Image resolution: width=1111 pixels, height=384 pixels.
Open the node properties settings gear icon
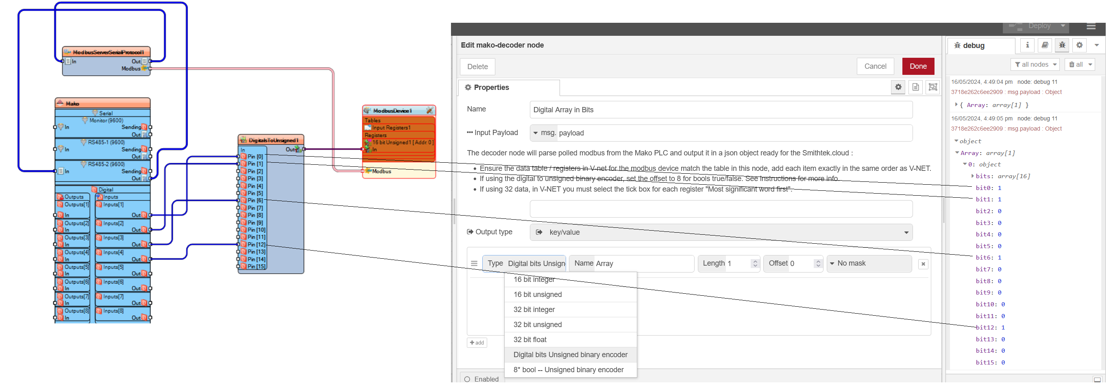coord(898,87)
